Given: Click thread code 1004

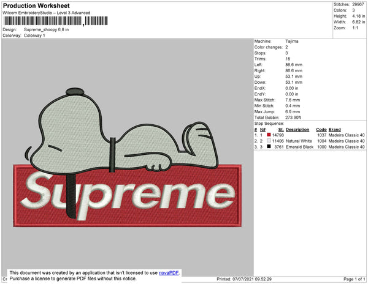Looking at the screenshot, I should [x=322, y=141].
